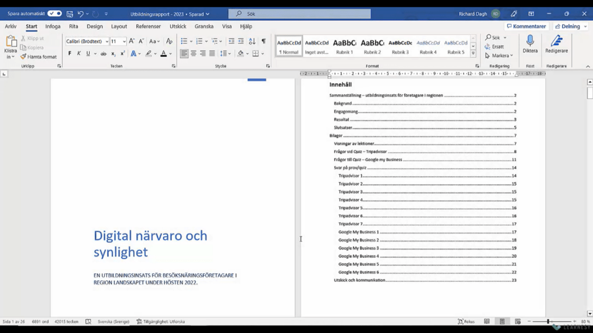Click the sort A-Z icon
The image size is (593, 333).
tap(252, 41)
